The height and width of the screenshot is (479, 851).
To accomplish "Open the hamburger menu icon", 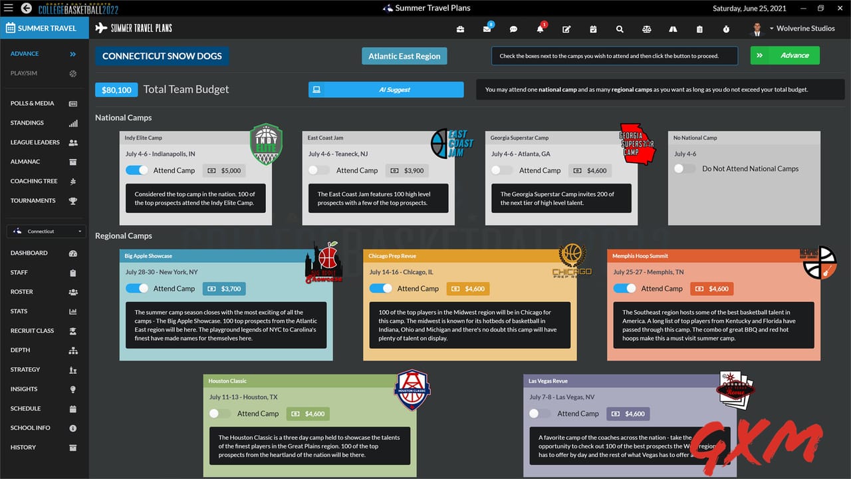I will 9,9.
